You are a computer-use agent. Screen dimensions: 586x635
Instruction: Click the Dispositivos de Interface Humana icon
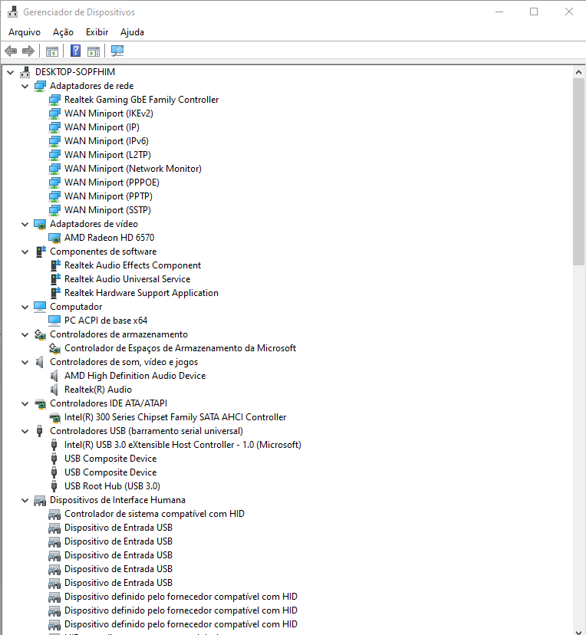[x=40, y=501]
